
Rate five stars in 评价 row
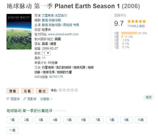(x=76, y=90)
